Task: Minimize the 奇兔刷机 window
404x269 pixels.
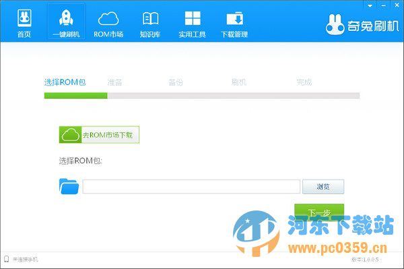Action: coord(383,5)
